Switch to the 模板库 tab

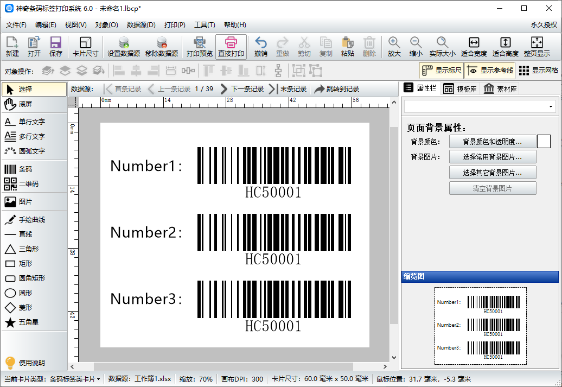(x=460, y=88)
